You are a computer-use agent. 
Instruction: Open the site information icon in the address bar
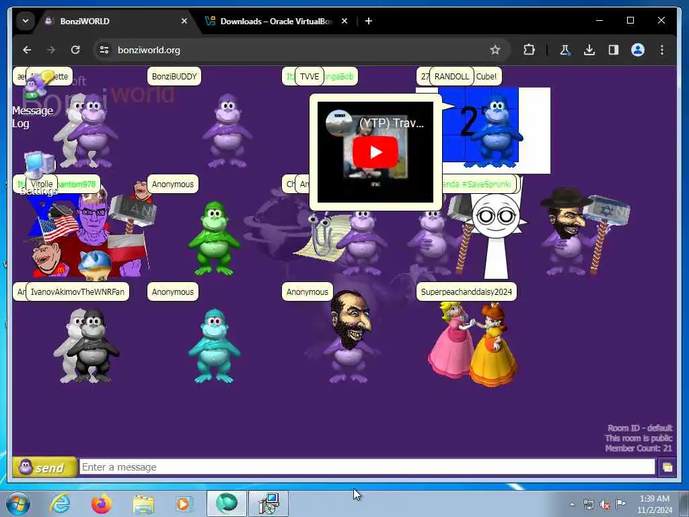(104, 50)
